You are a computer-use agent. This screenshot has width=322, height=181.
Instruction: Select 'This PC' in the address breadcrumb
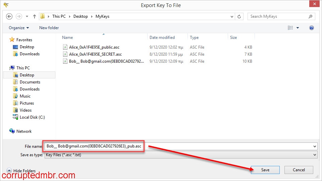[x=59, y=16]
